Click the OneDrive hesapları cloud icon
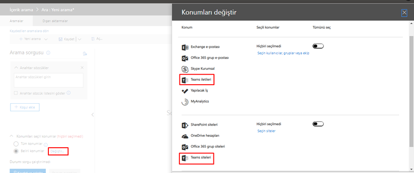This screenshot has width=414, height=173. click(x=185, y=136)
